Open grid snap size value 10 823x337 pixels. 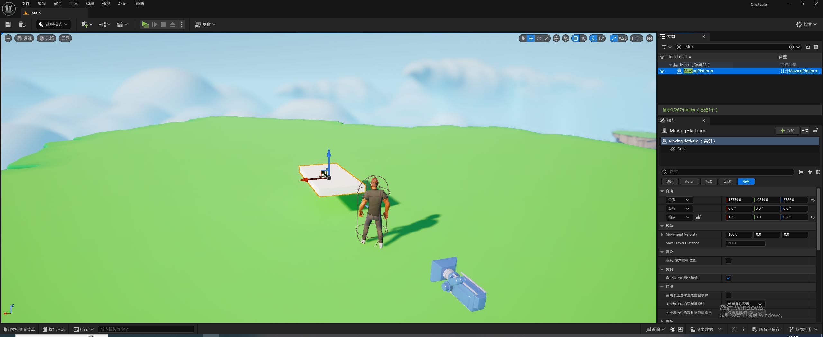[x=583, y=38]
